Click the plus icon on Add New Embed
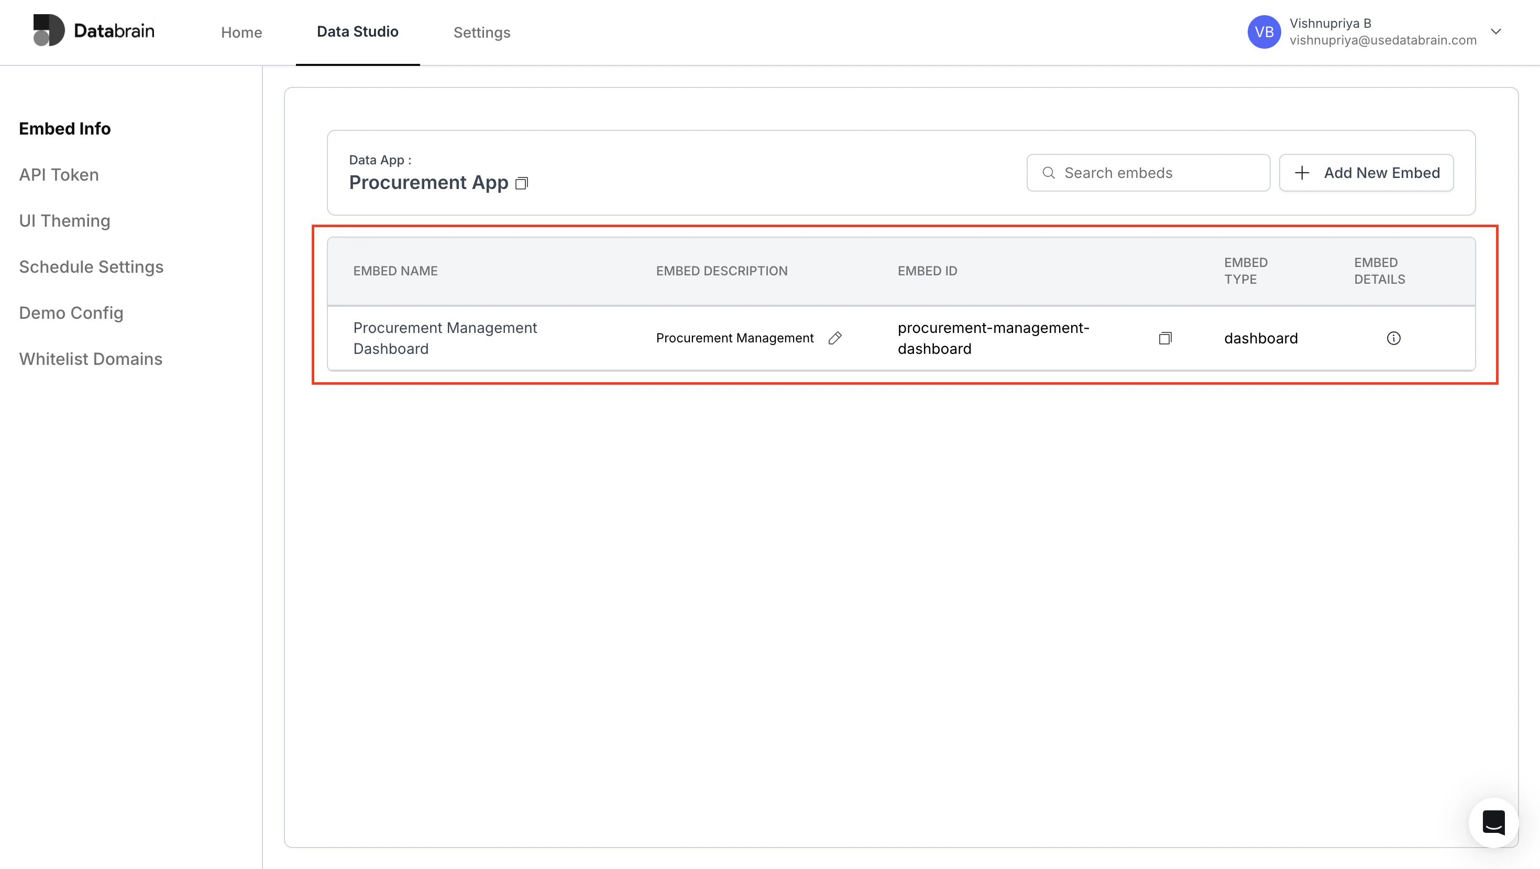The image size is (1540, 869). coord(1302,173)
